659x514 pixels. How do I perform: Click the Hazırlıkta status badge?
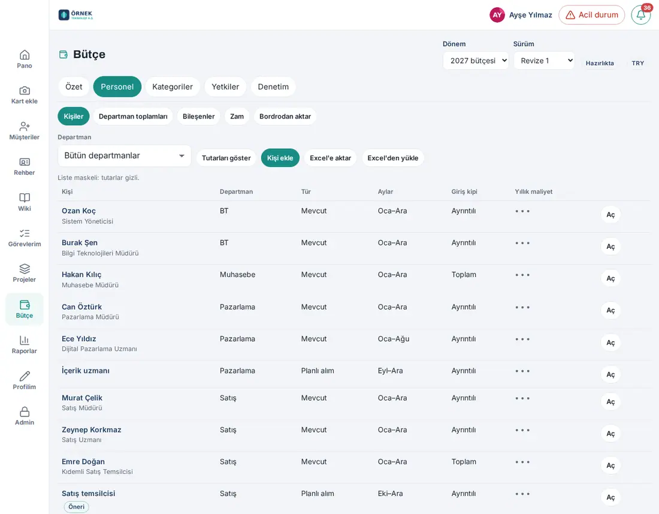pos(600,63)
